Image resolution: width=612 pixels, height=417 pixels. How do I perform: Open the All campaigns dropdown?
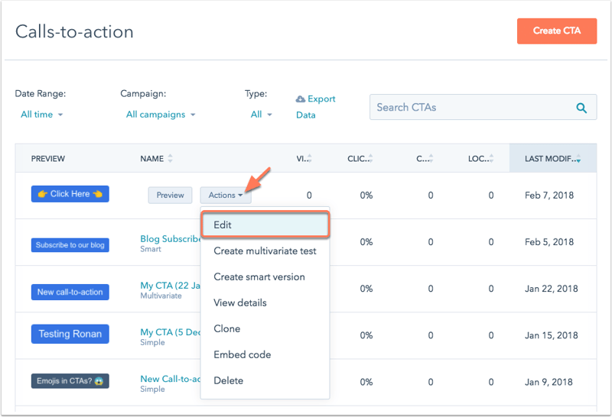pos(161,115)
